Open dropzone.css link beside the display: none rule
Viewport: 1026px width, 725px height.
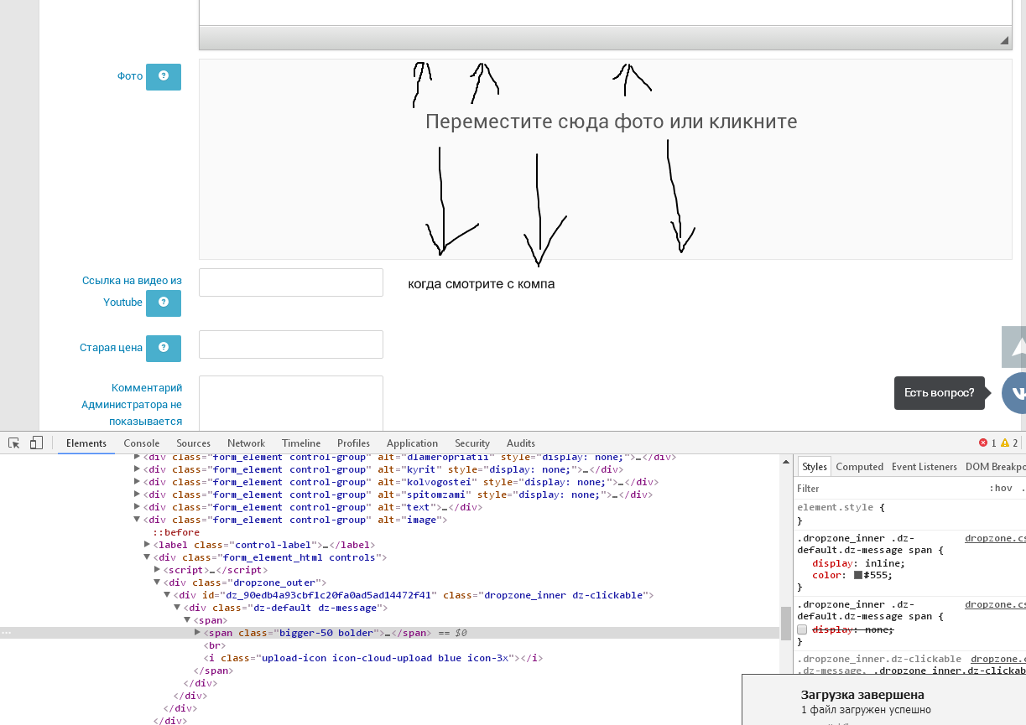tap(995, 603)
